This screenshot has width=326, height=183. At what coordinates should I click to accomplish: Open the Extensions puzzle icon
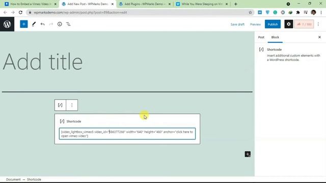click(x=298, y=12)
